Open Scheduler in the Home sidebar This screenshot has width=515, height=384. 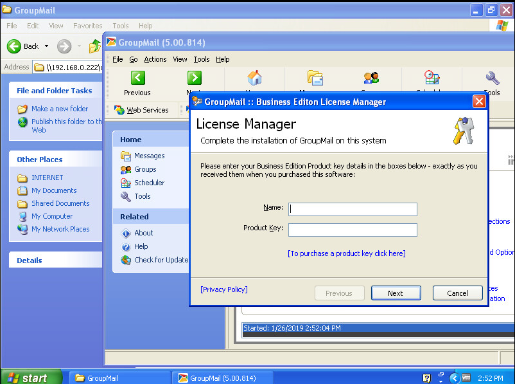[149, 183]
